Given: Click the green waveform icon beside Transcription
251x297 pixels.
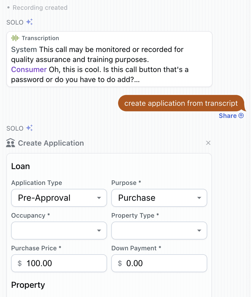Looking at the screenshot, I should coord(15,38).
